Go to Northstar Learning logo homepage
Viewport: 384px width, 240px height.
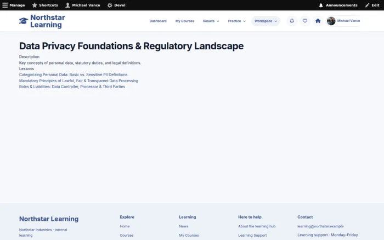42,21
